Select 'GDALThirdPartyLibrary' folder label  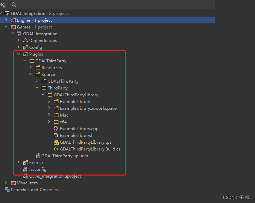76,95
